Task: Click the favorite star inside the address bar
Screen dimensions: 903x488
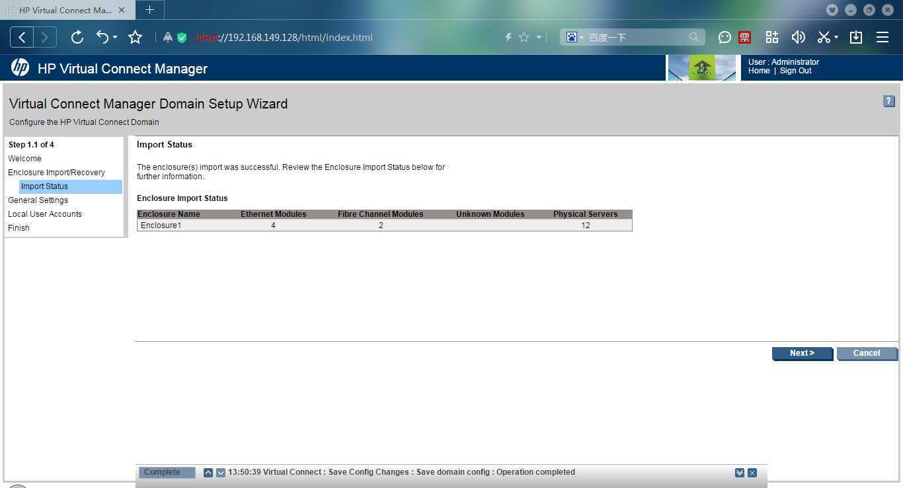Action: [524, 38]
